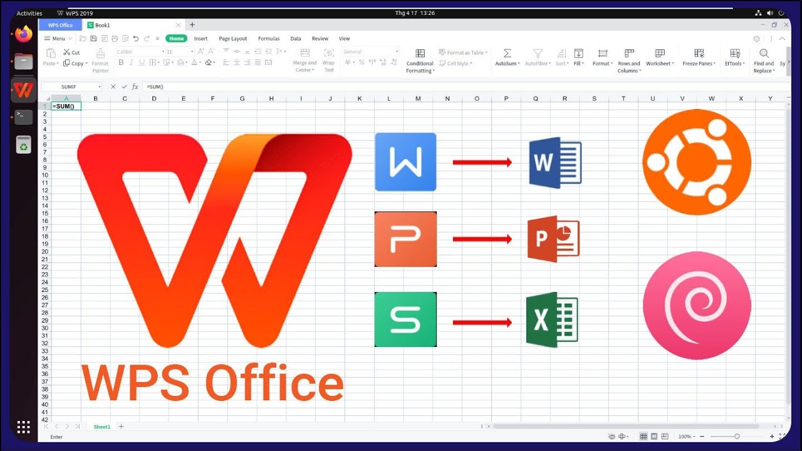Open the number format General dropdown
Screen dimensions: 802x451
[x=397, y=51]
